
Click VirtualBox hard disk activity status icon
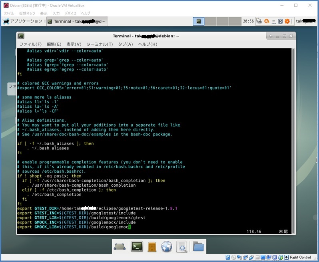(x=227, y=257)
